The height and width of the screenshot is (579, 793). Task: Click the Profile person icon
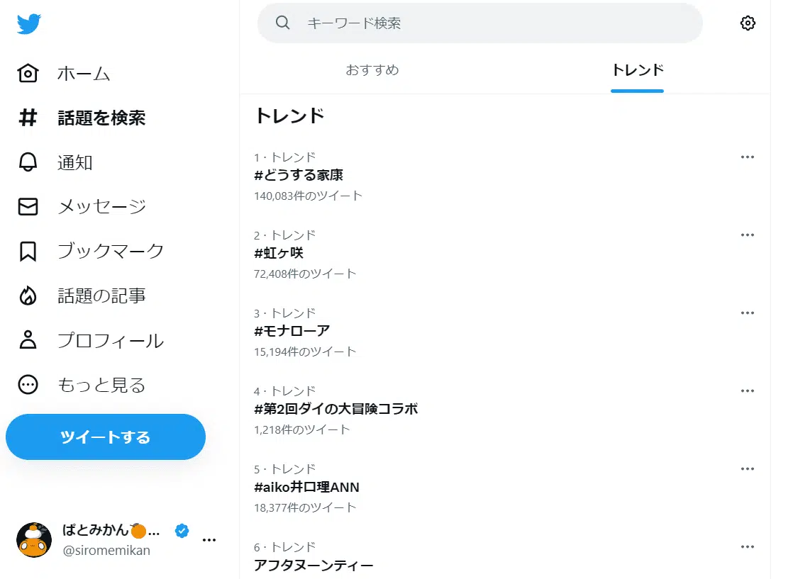pos(28,340)
